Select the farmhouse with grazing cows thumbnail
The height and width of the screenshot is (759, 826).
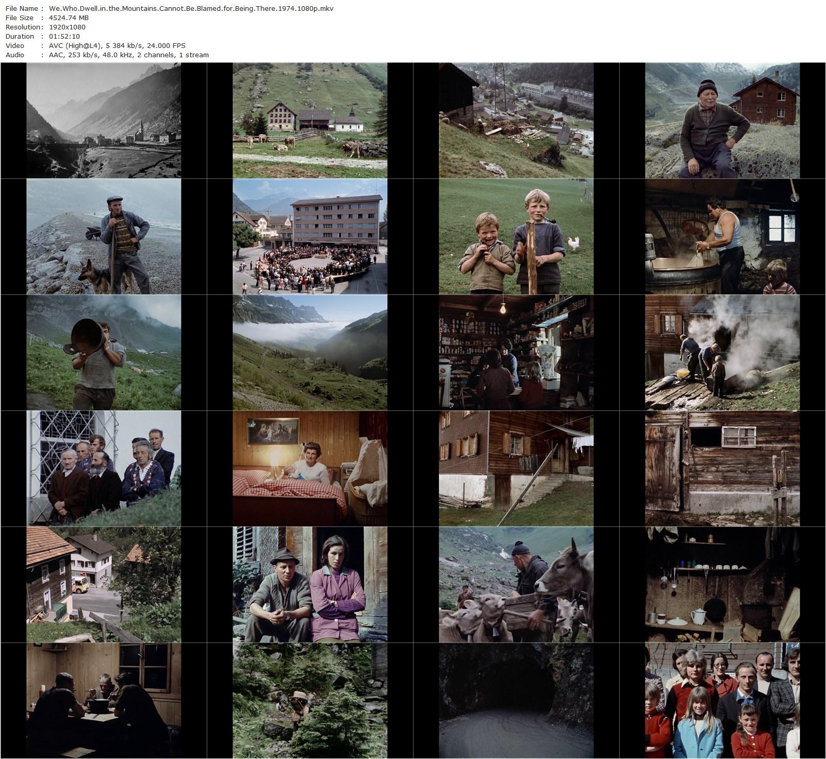(310, 119)
